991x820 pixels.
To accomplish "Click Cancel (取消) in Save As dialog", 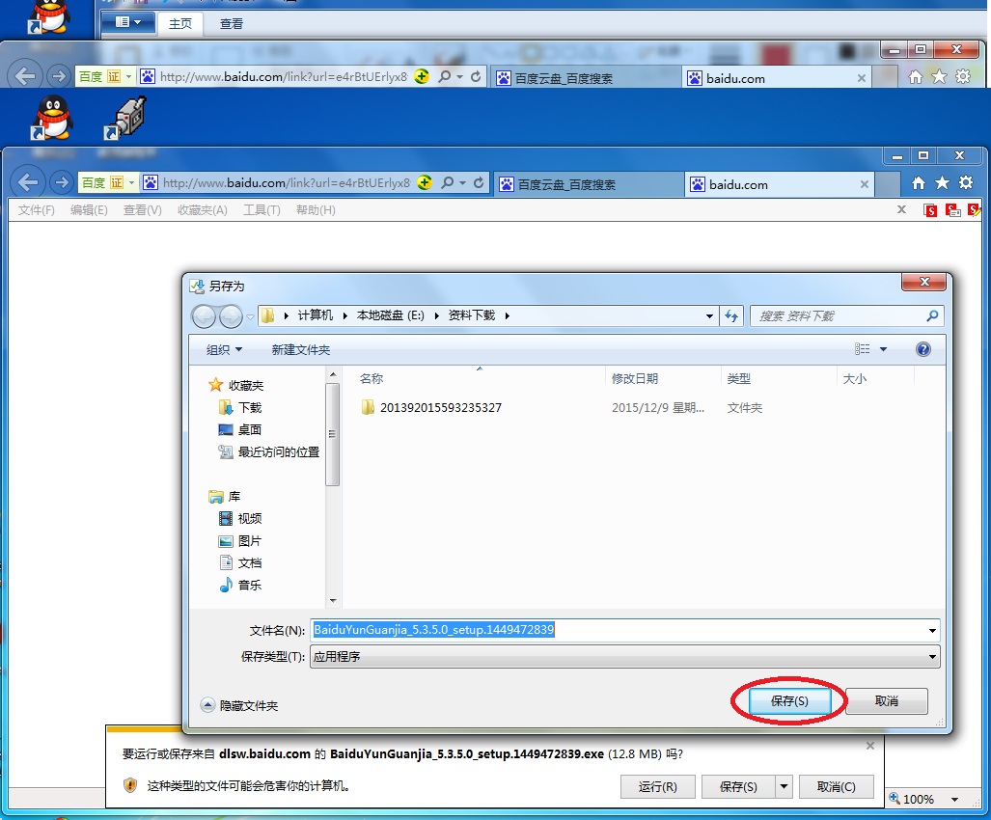I will pos(886,700).
